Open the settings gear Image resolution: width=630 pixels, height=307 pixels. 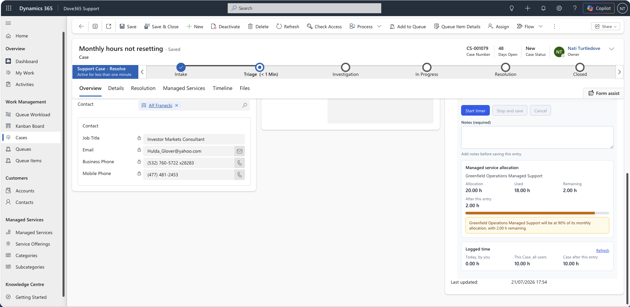559,8
